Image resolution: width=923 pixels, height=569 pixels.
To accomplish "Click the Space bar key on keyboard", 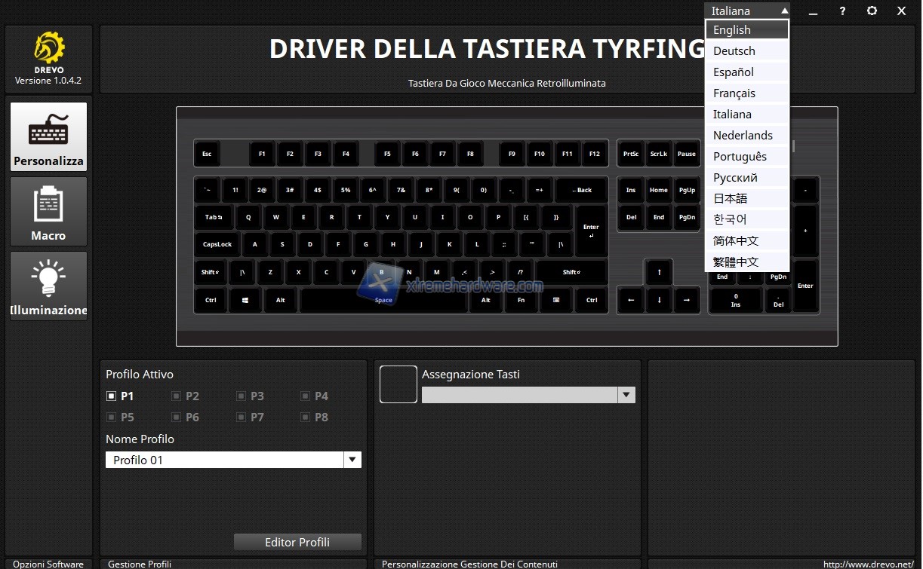I will click(383, 300).
